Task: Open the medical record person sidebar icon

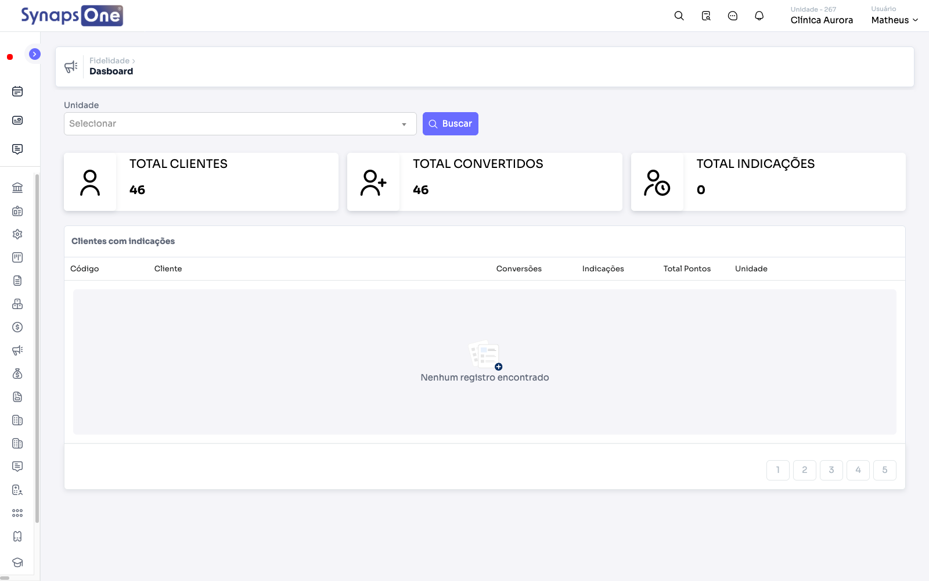Action: 17,490
